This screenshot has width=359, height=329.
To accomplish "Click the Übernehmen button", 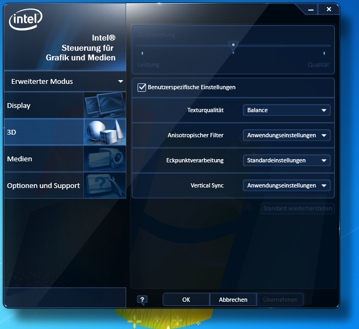I will 280,300.
